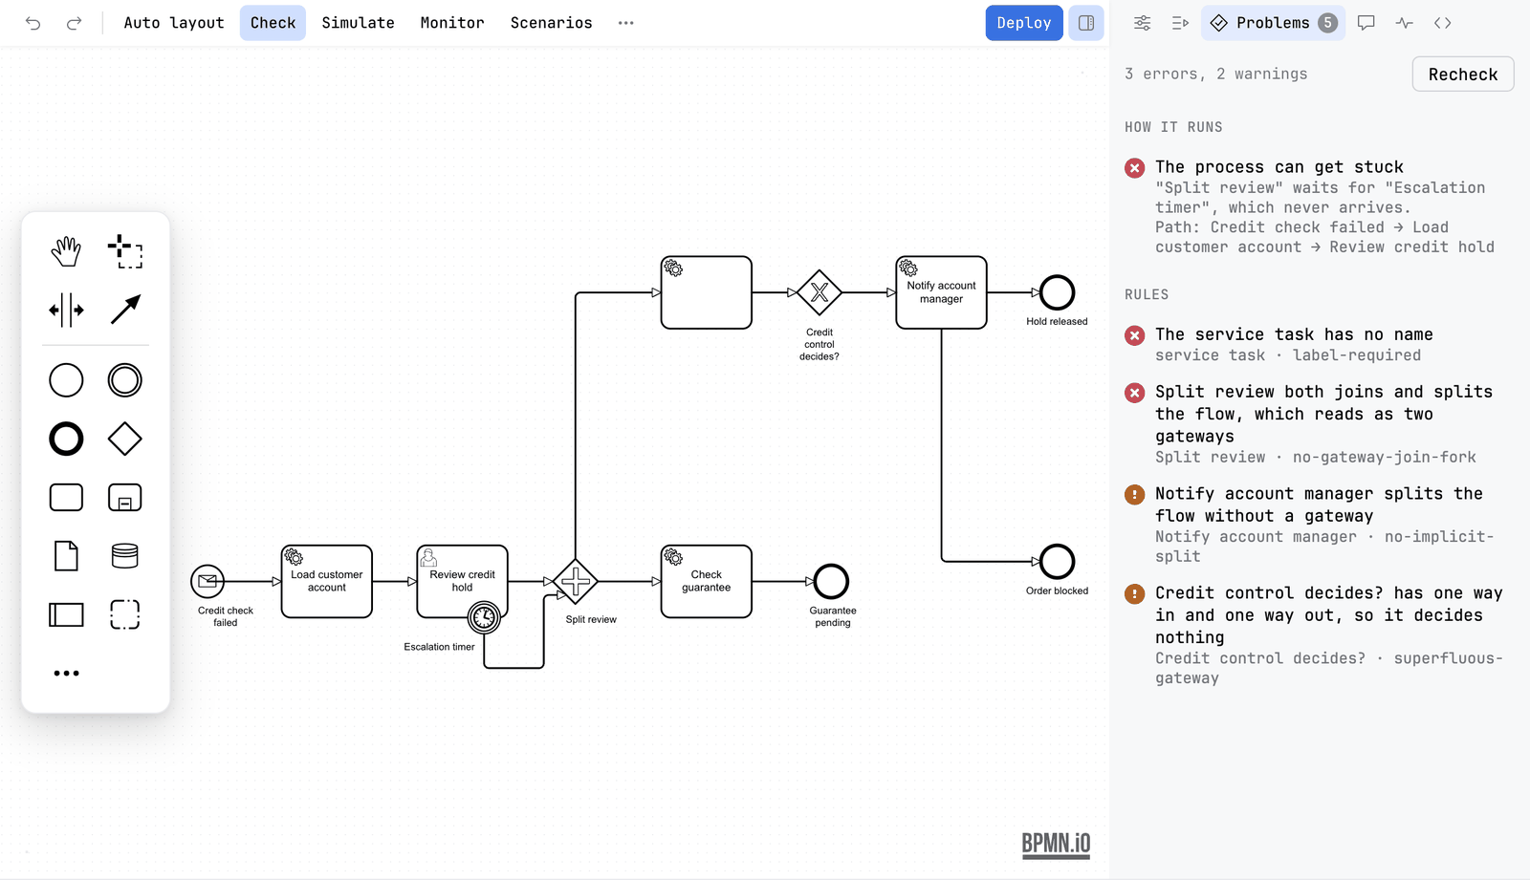
Task: Create a start event from the palette
Action: click(x=66, y=380)
